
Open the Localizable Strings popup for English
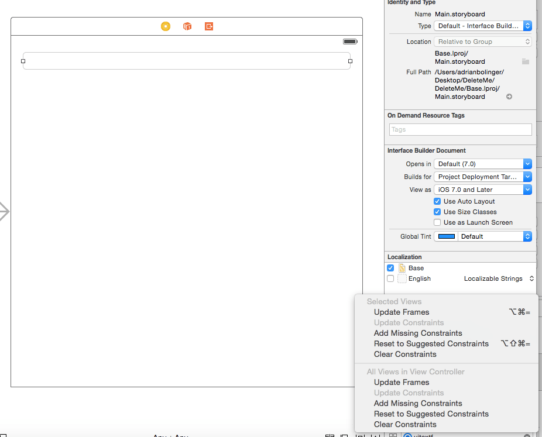point(499,279)
